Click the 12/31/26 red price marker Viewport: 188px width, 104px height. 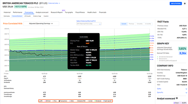coord(150,48)
